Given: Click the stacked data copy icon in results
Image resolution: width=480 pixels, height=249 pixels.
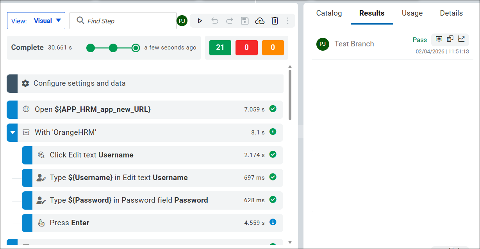Looking at the screenshot, I should coord(450,39).
